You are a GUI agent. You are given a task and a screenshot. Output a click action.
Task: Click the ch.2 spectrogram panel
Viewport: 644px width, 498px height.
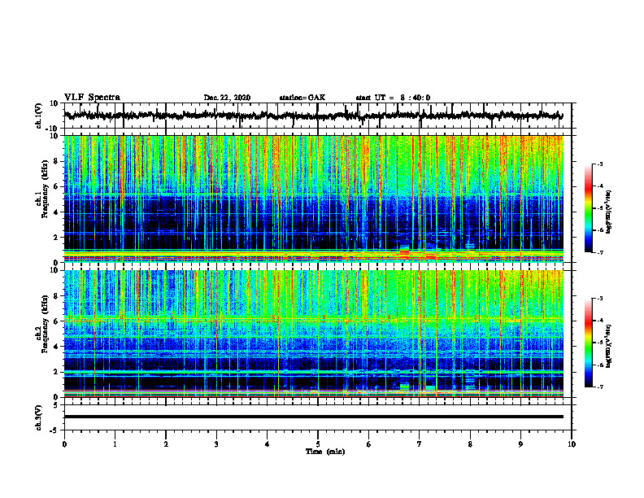[x=313, y=334]
